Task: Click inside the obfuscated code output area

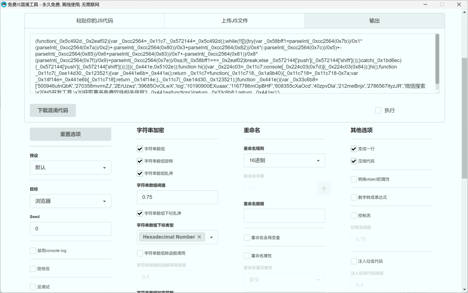Action: [232, 63]
